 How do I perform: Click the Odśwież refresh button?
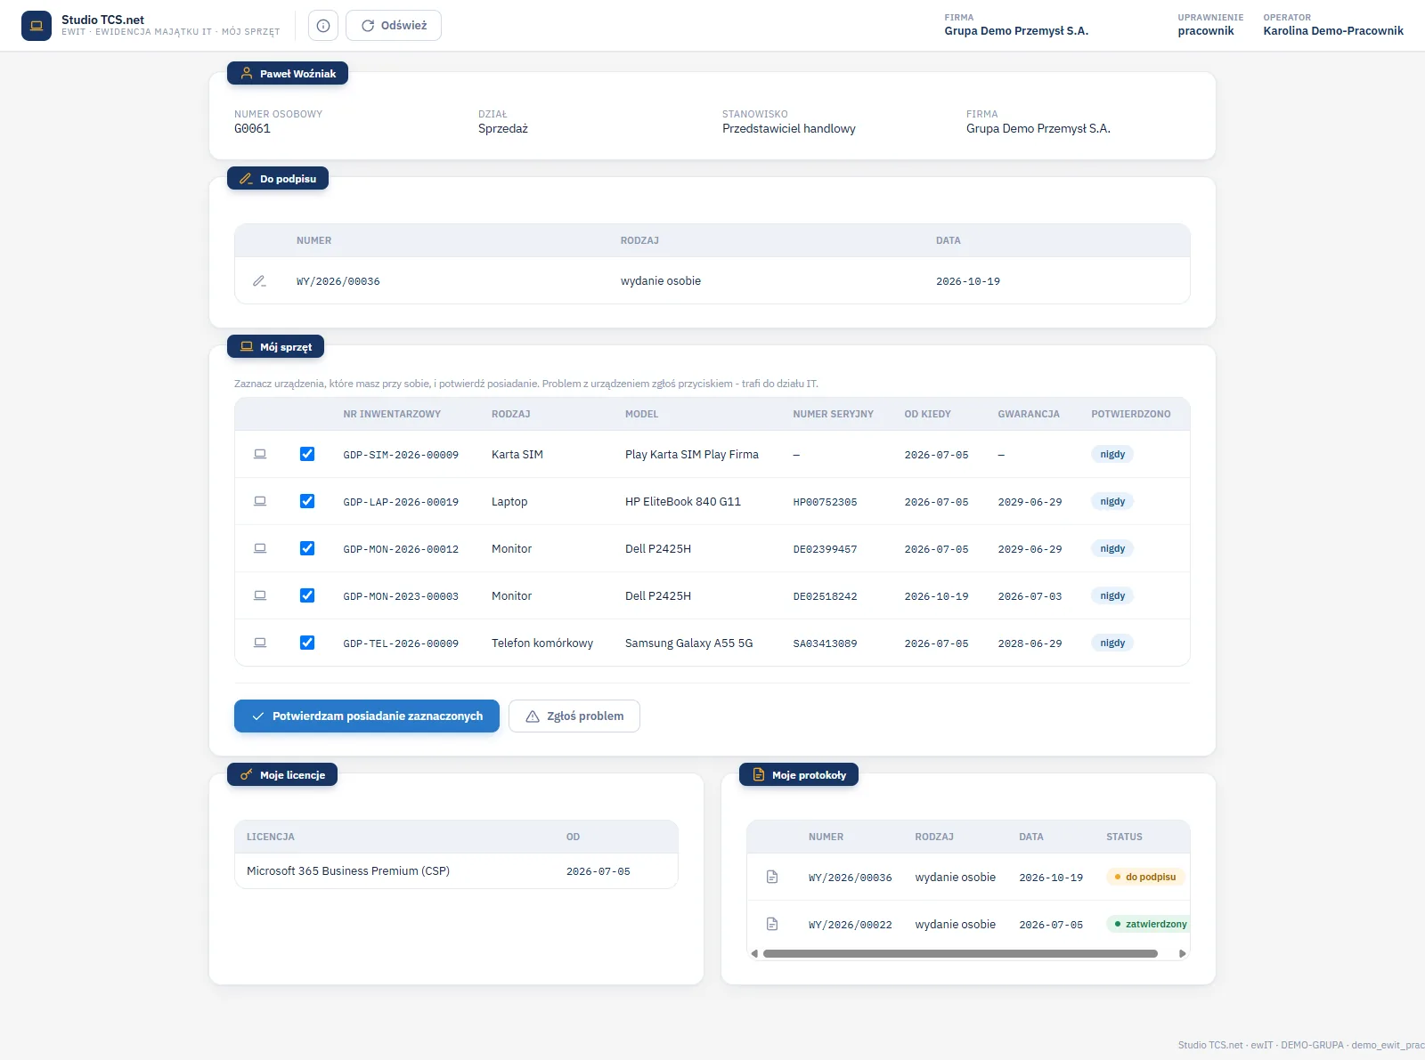(394, 26)
